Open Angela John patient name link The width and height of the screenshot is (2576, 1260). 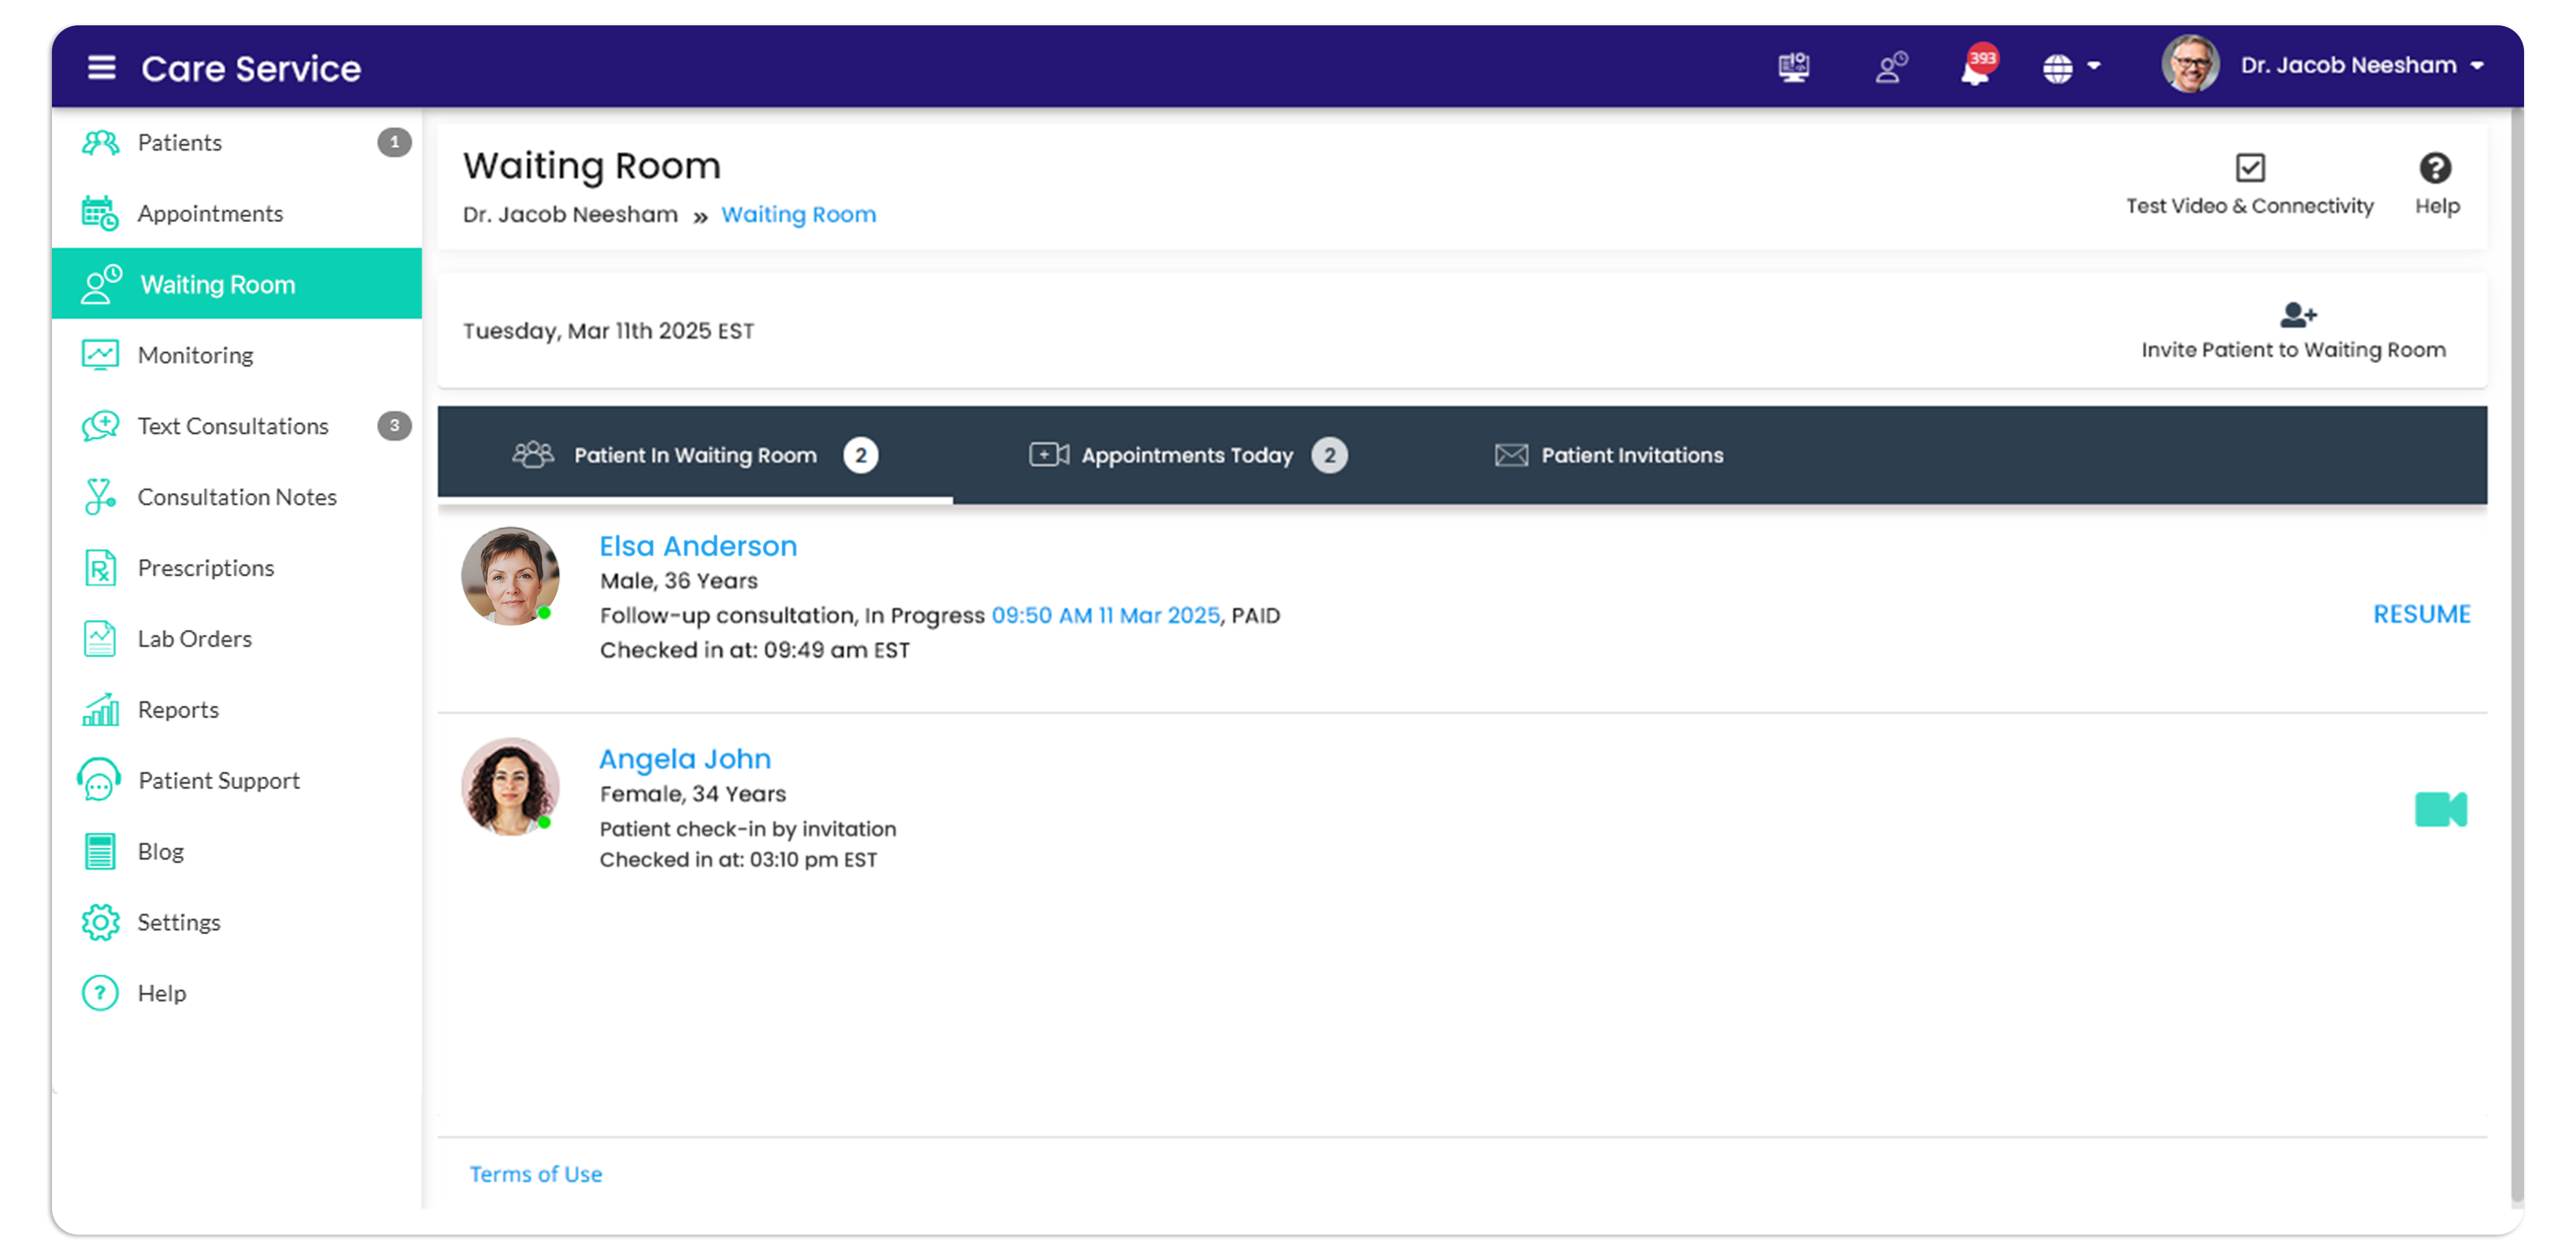685,759
